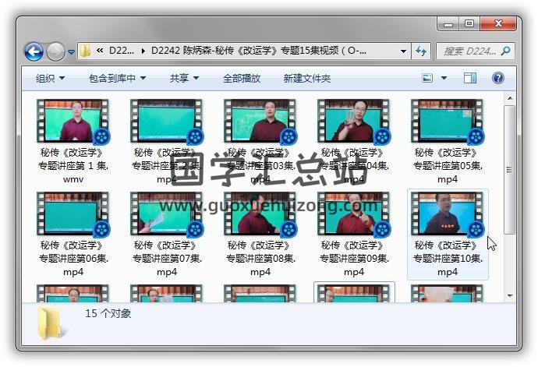The image size is (538, 367).
Task: Select video thumbnail 第07集.mp4
Action: tap(166, 213)
